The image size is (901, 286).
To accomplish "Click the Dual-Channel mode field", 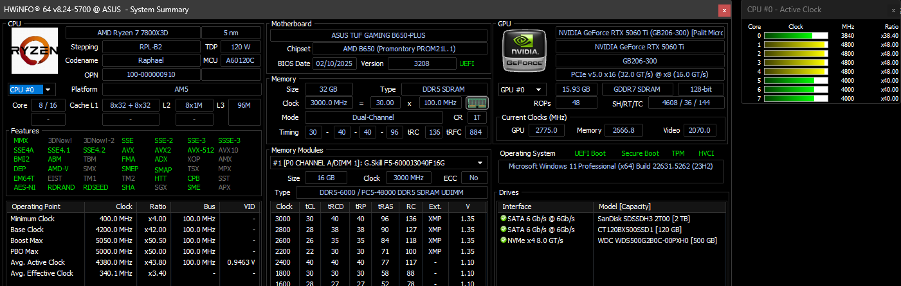I will pyautogui.click(x=374, y=118).
